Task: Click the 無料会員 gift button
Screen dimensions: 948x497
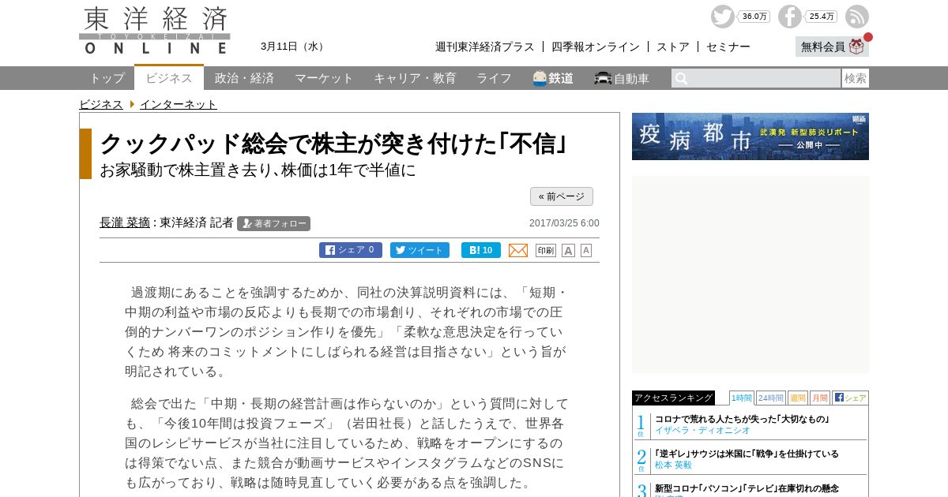Action: tap(832, 47)
